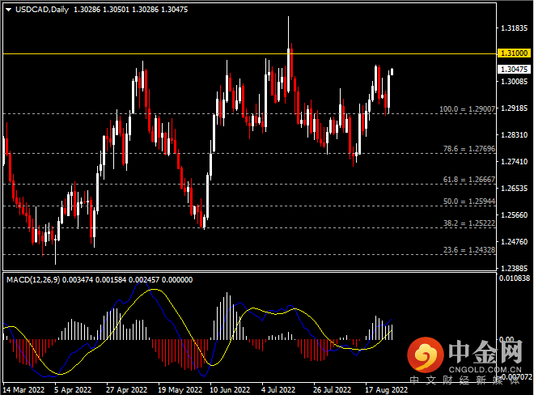Select the MACD(12,26,9) indicator label
534x395 pixels.
tap(33, 280)
